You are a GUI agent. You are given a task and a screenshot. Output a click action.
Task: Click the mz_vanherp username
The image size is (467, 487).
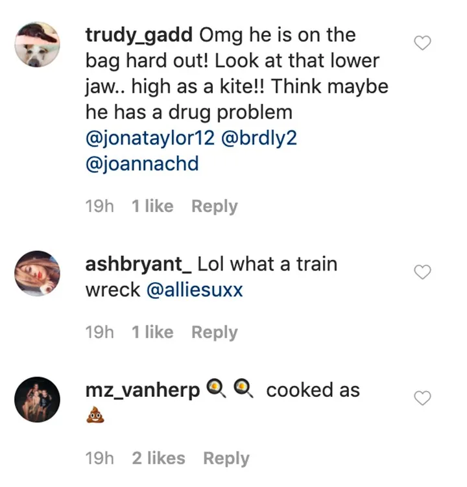[143, 390]
